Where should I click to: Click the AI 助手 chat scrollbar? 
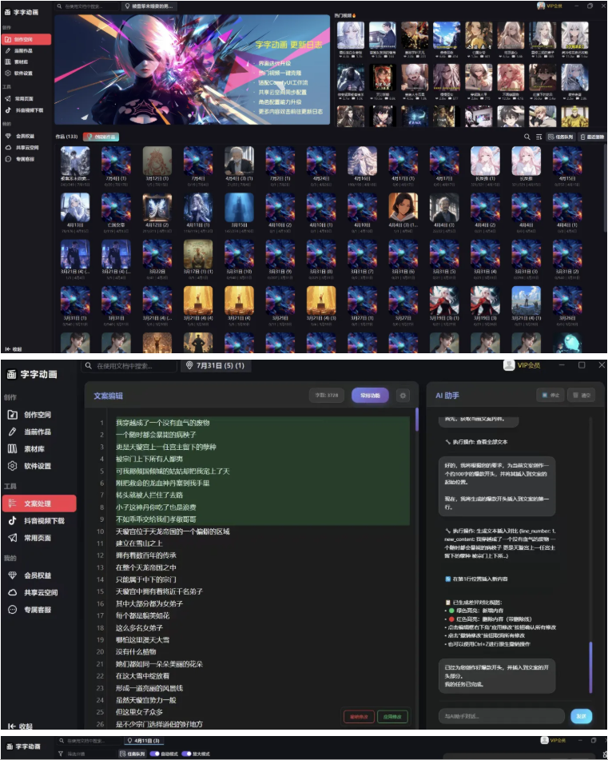590,667
